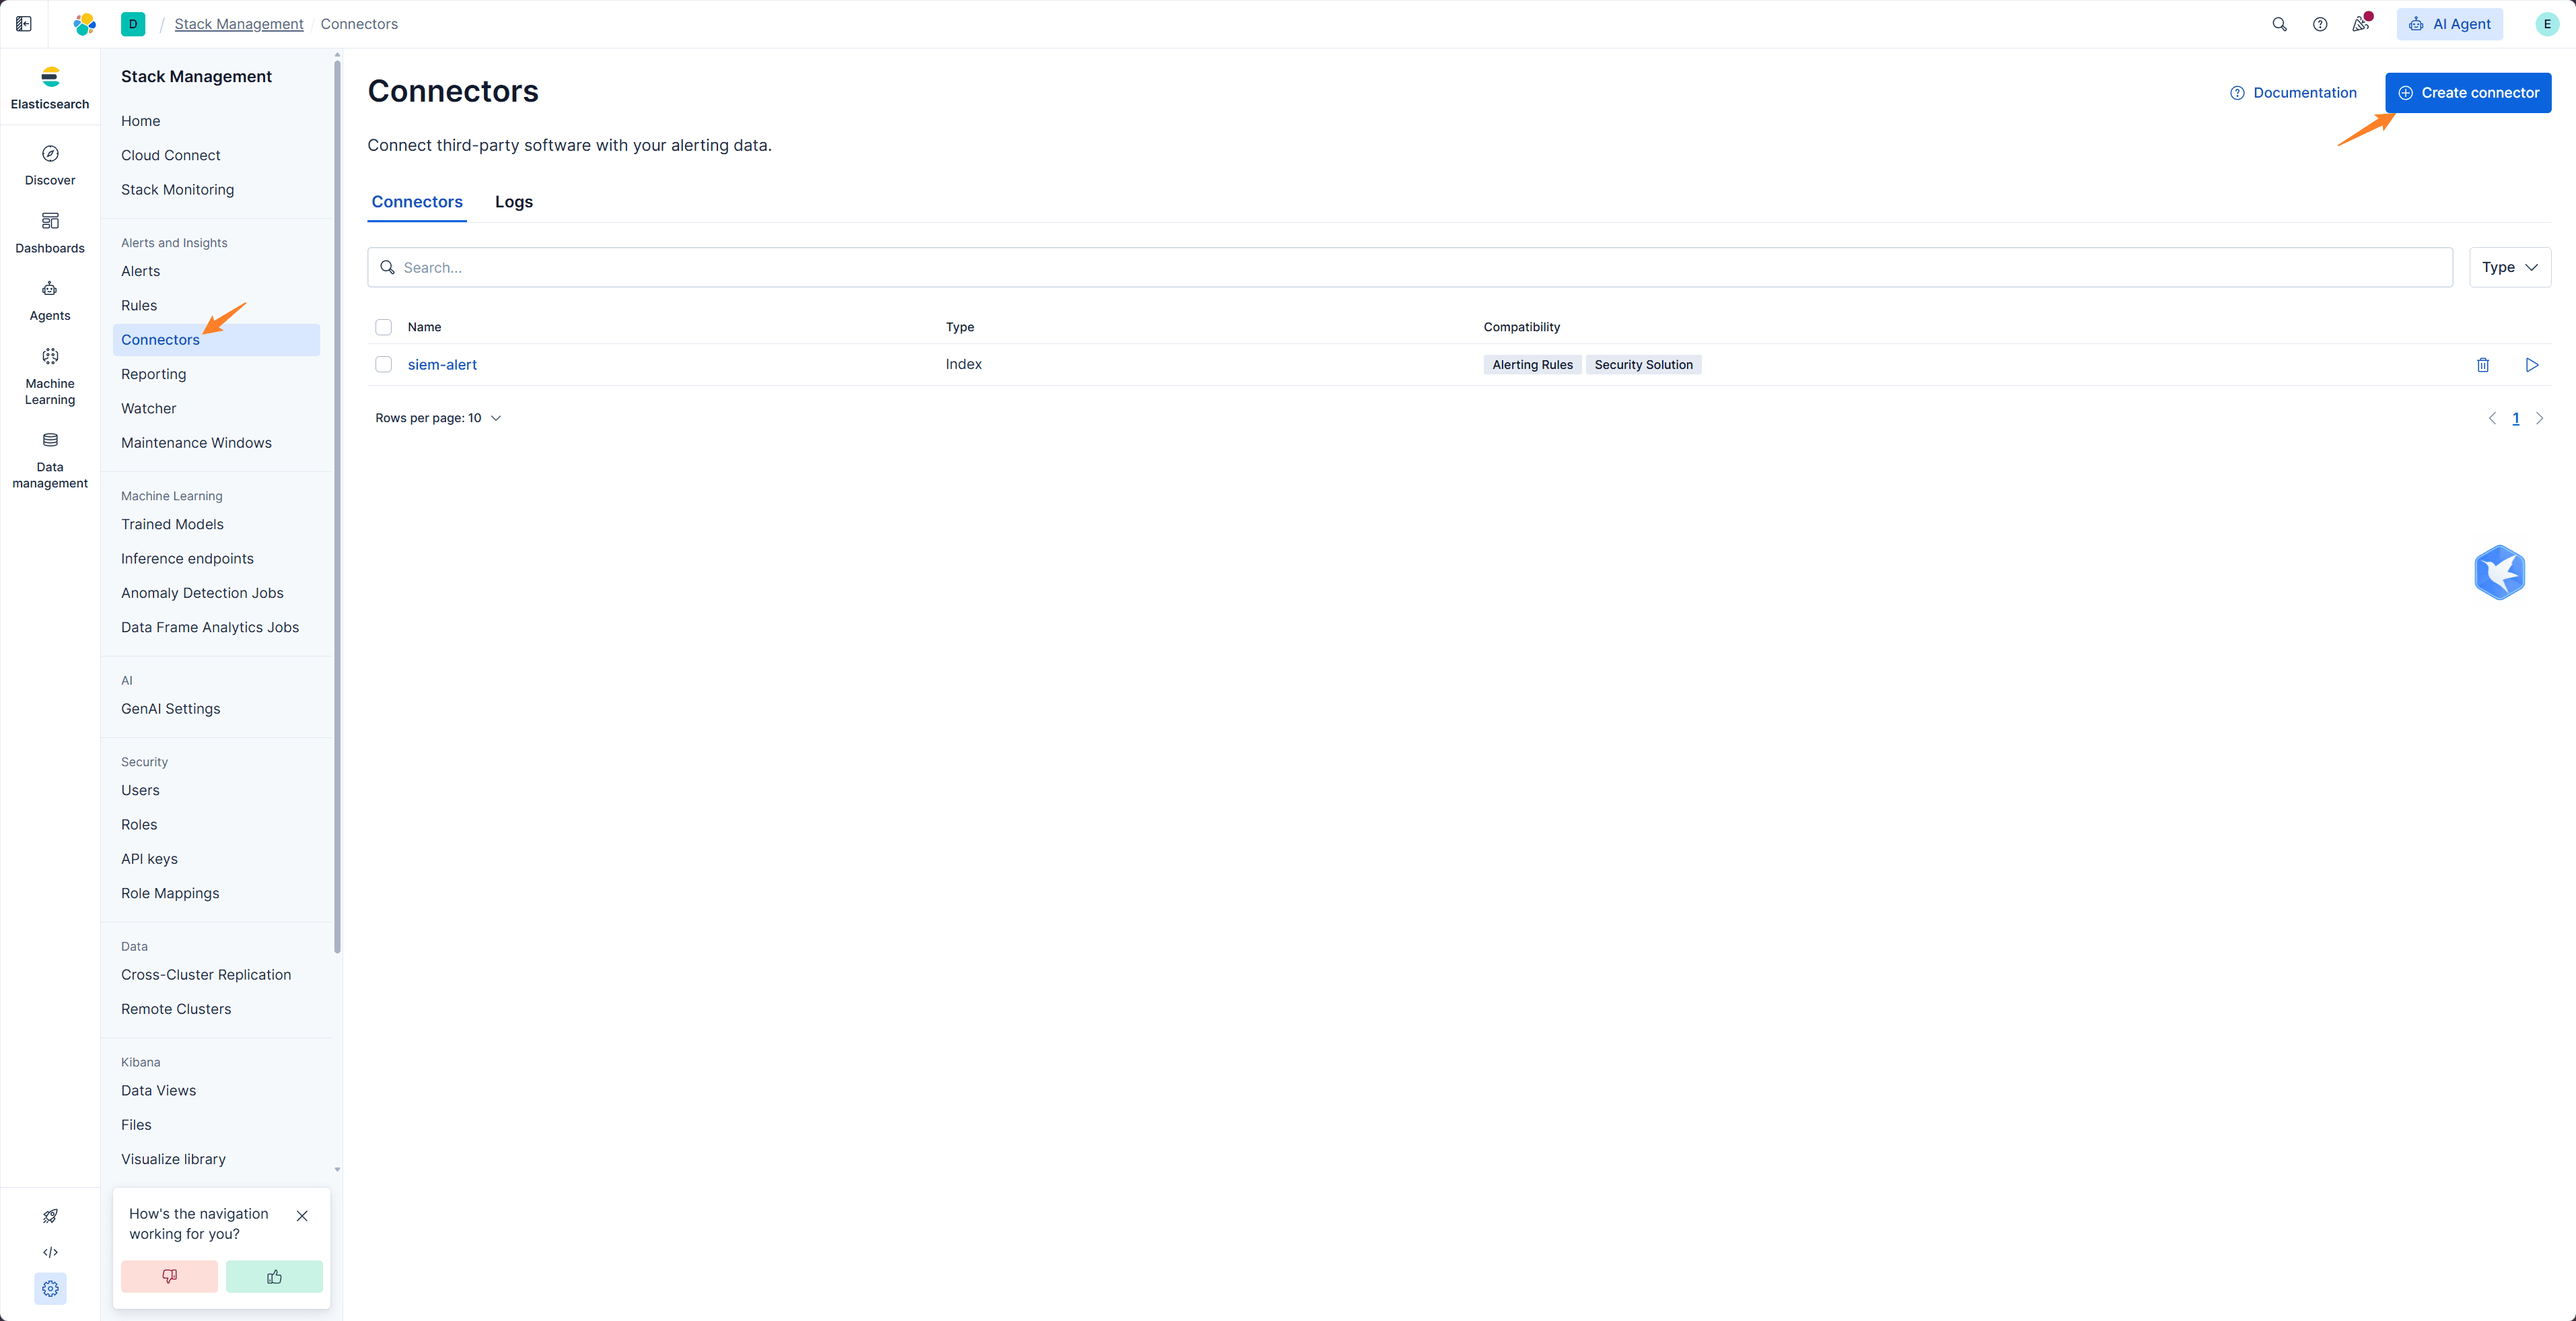Open GenAI Settings menu item
Screen dimensions: 2576x1321
click(170, 708)
